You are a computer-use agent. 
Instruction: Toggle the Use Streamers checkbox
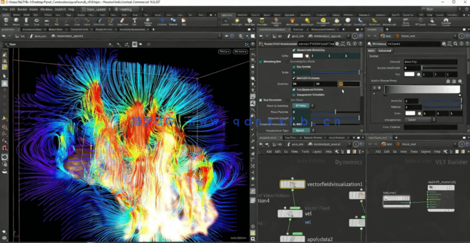click(261, 100)
